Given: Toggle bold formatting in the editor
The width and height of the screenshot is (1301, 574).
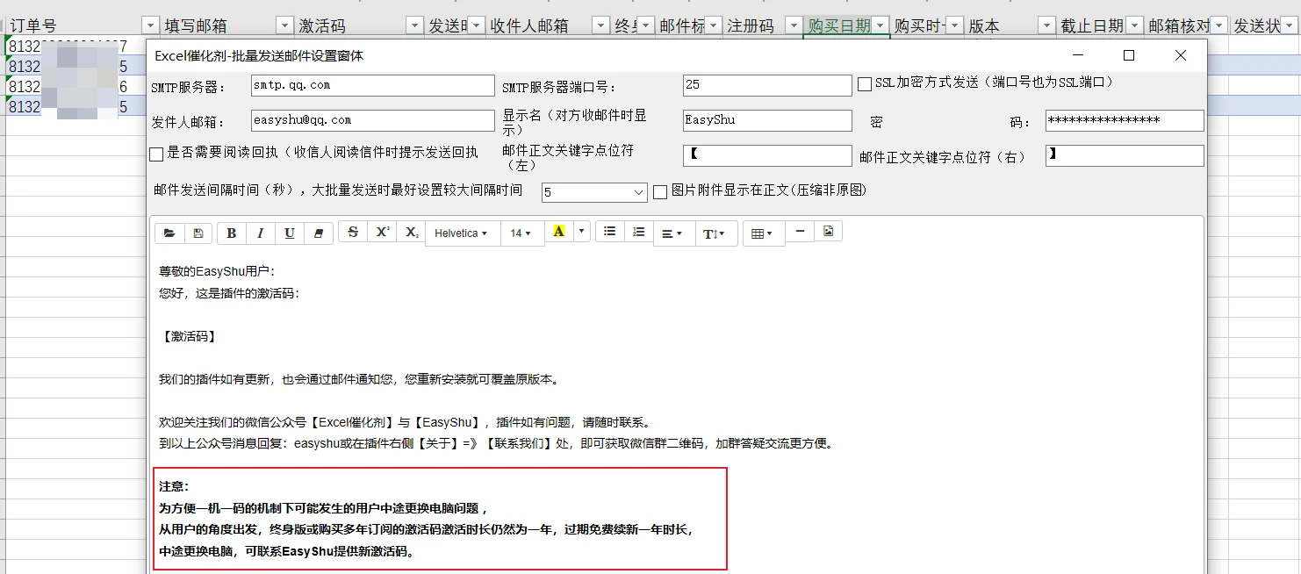Looking at the screenshot, I should tap(232, 233).
